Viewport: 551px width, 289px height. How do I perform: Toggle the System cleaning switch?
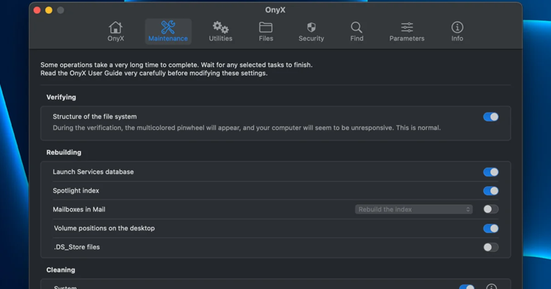(x=467, y=287)
